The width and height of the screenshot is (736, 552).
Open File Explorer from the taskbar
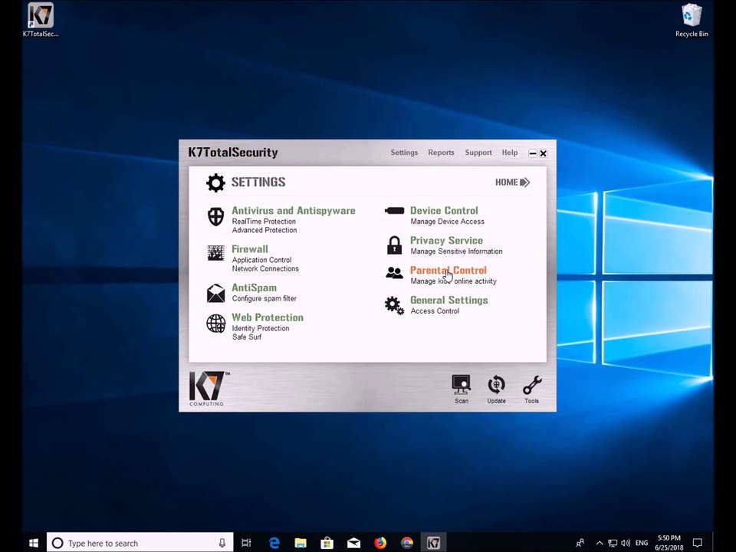tap(301, 543)
